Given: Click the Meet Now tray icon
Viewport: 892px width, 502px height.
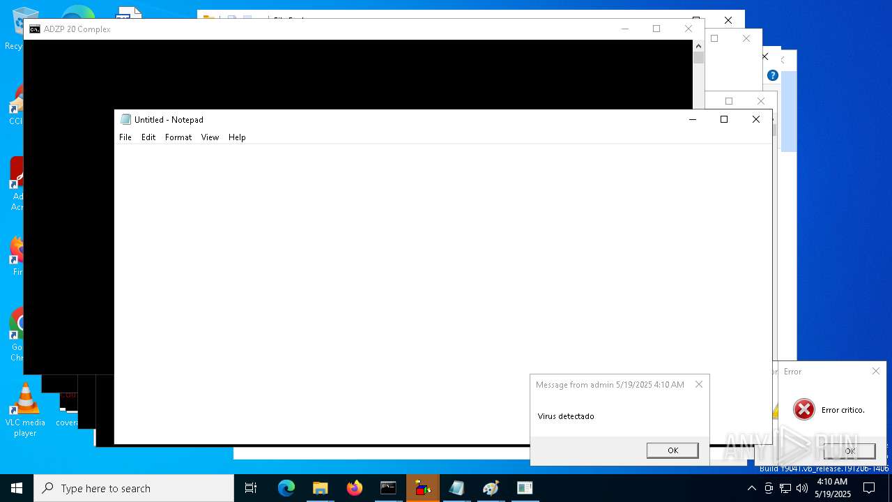Looking at the screenshot, I should (x=769, y=488).
